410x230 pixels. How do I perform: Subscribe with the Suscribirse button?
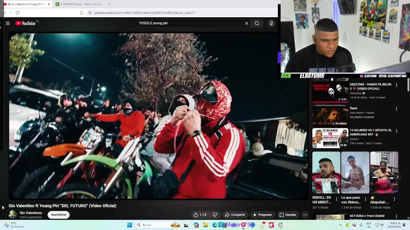(x=59, y=215)
